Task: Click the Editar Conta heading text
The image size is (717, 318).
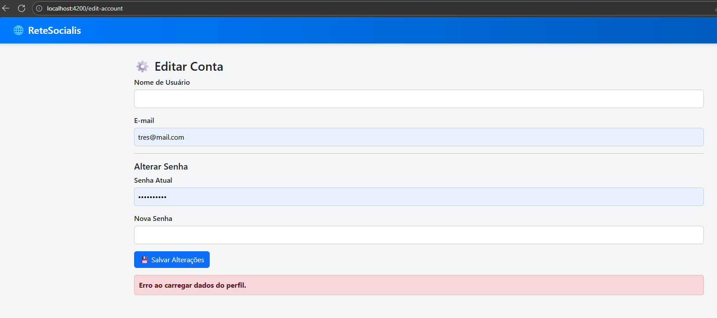Action: click(x=189, y=66)
